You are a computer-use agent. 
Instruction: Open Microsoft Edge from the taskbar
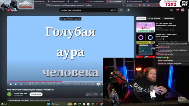pyautogui.click(x=79, y=104)
